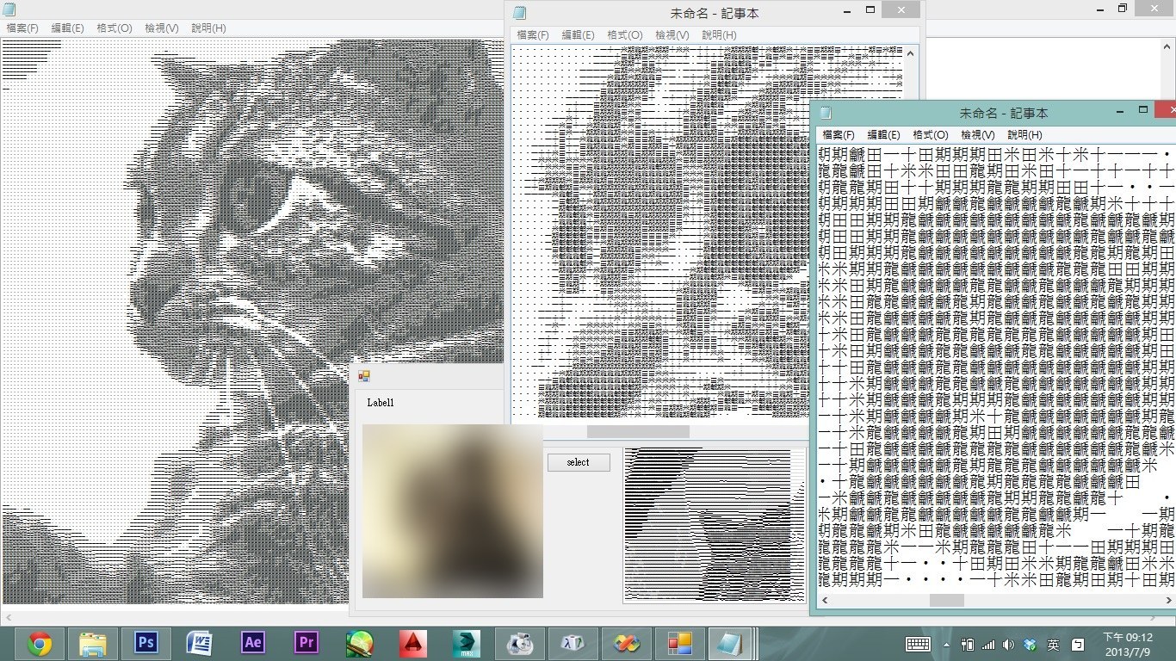Click the front Notepad's title bar icon
Image resolution: width=1176 pixels, height=661 pixels.
pyautogui.click(x=826, y=114)
